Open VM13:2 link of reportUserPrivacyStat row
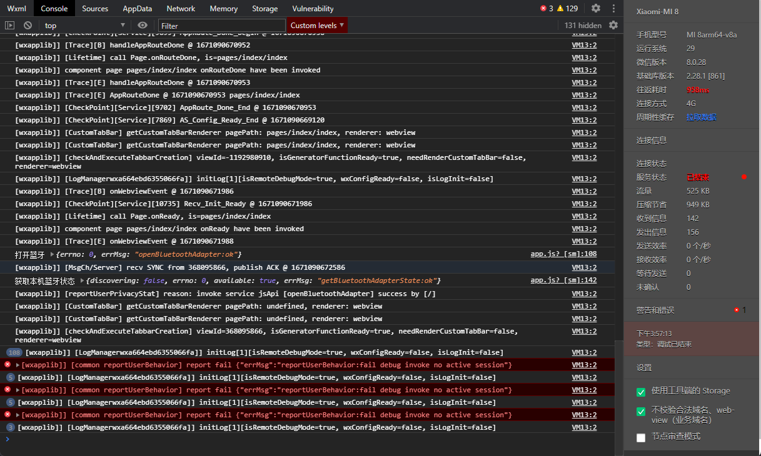Image resolution: width=761 pixels, height=456 pixels. pos(584,294)
